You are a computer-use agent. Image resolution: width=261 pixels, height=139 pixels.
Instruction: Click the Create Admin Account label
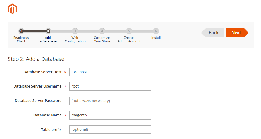coord(129,40)
